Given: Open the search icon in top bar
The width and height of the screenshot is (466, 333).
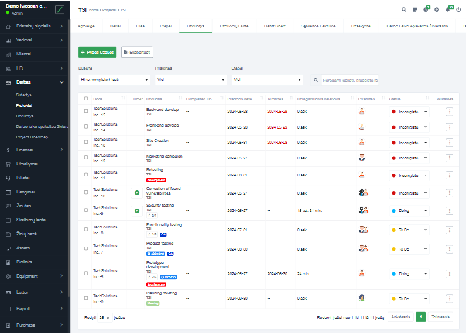Looking at the screenshot, I should click(x=404, y=9).
